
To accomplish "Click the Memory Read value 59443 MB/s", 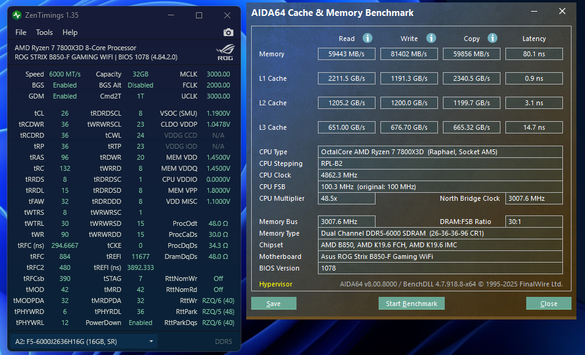I will click(x=347, y=54).
